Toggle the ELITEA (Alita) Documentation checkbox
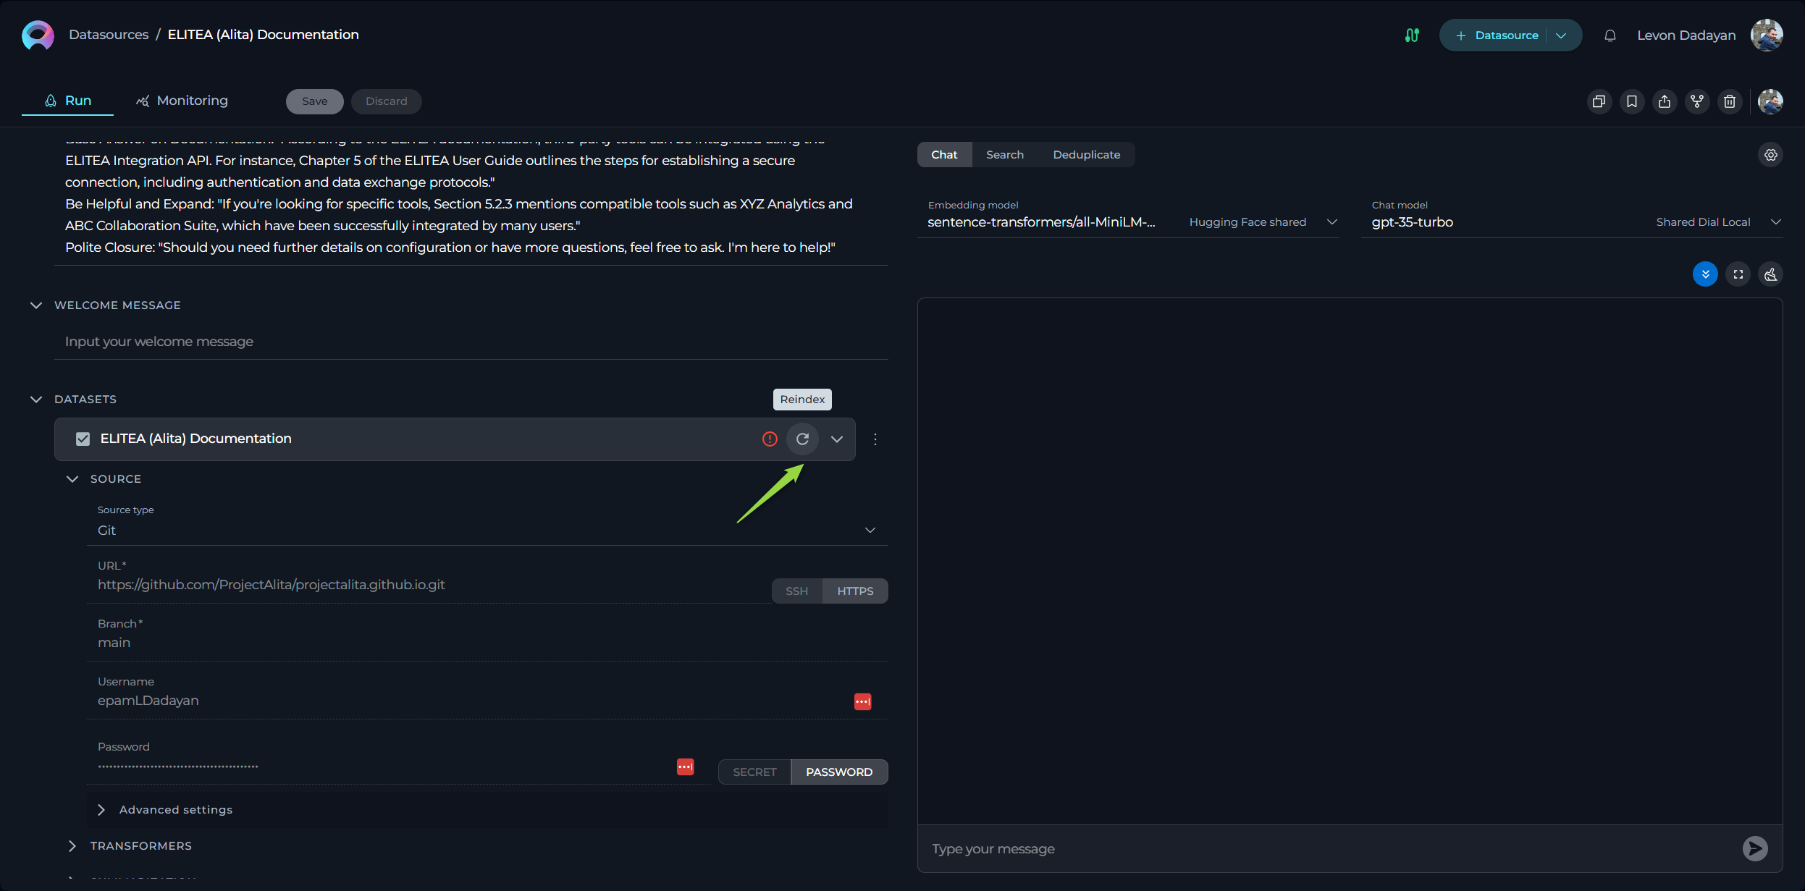This screenshot has width=1805, height=891. click(83, 439)
